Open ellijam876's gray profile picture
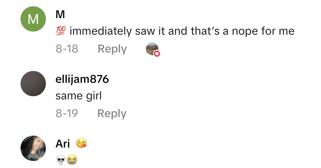The width and height of the screenshot is (321, 168). tap(33, 84)
